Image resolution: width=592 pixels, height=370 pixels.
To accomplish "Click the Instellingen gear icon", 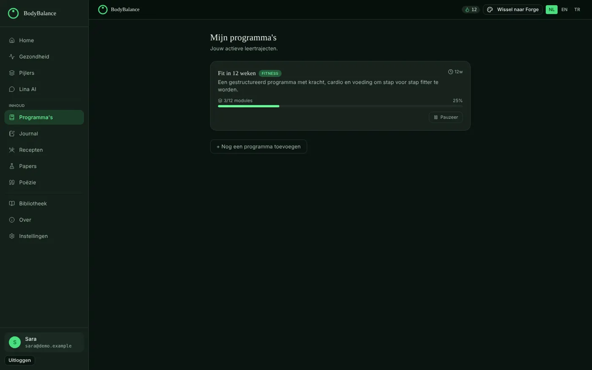I will click(x=12, y=236).
